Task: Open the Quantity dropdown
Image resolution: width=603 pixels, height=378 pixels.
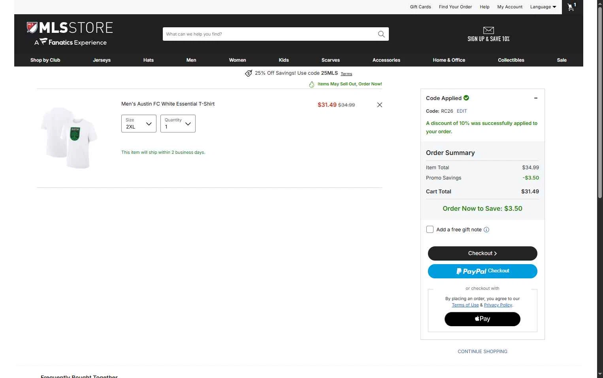Action: [178, 123]
